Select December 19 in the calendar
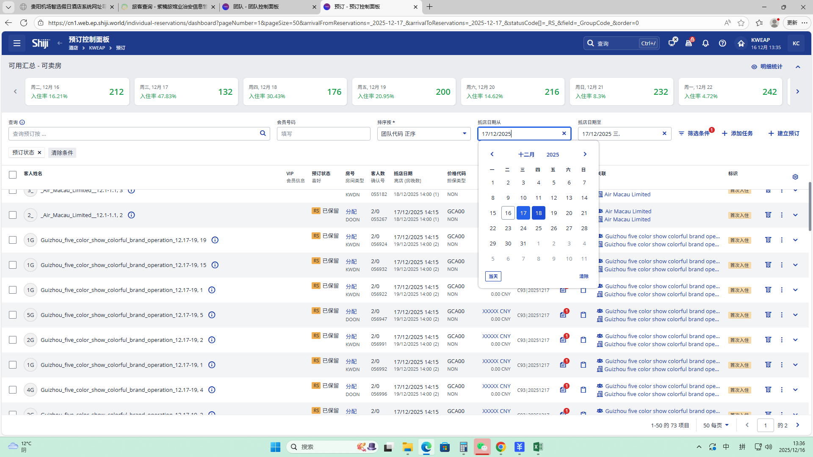The image size is (813, 457). (553, 213)
